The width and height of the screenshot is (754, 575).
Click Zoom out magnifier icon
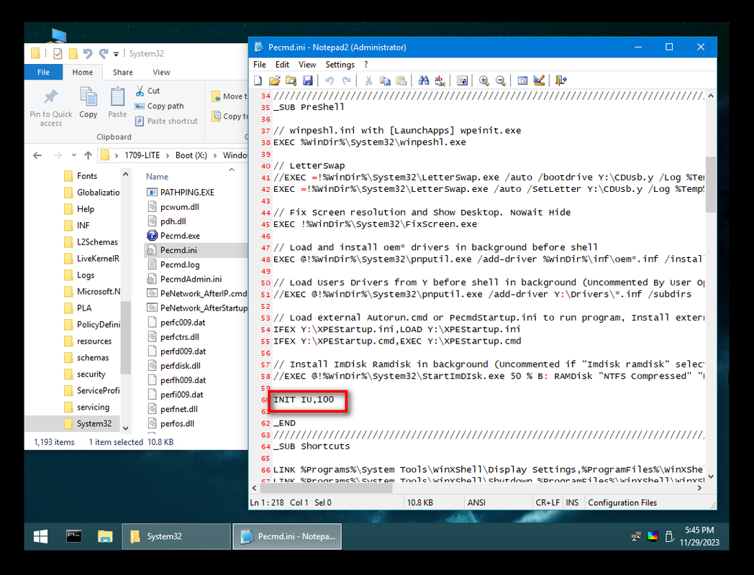point(501,80)
